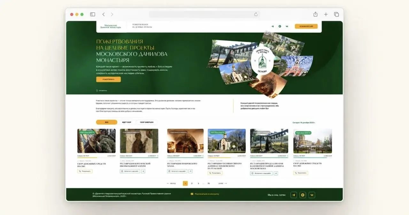
Task: Open the придел князя Даниила photo report button
Action: 261,173
